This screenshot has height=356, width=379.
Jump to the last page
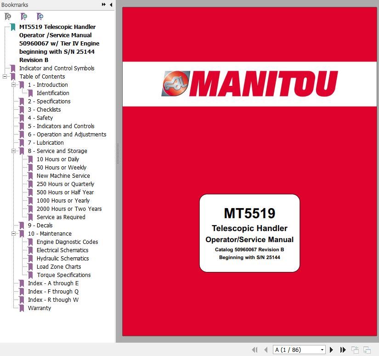[x=343, y=350]
